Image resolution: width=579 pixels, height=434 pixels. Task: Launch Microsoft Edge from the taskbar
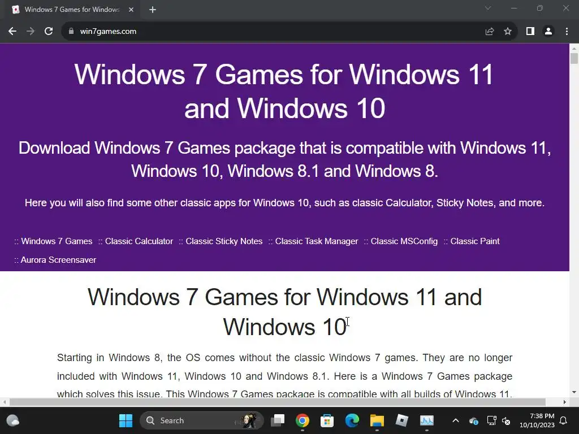pyautogui.click(x=352, y=420)
